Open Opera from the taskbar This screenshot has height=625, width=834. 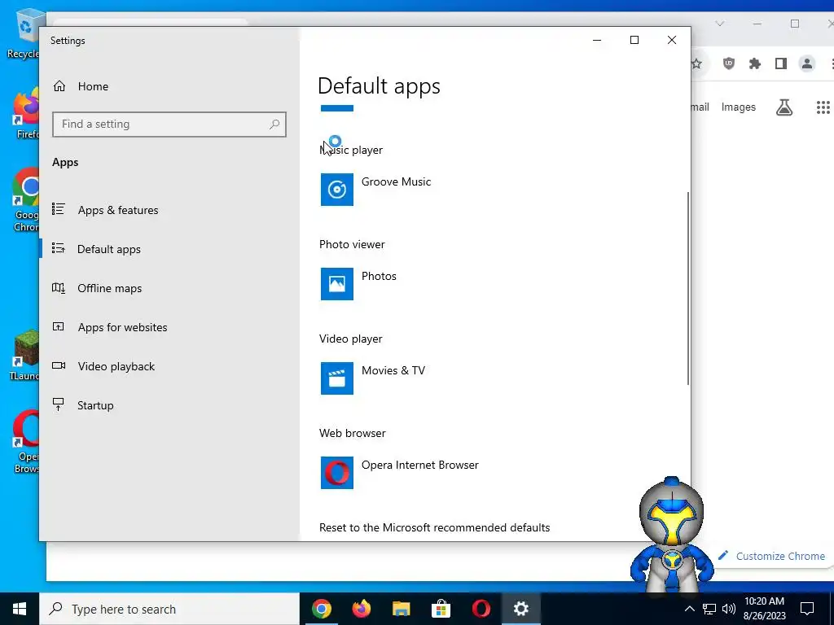481,609
